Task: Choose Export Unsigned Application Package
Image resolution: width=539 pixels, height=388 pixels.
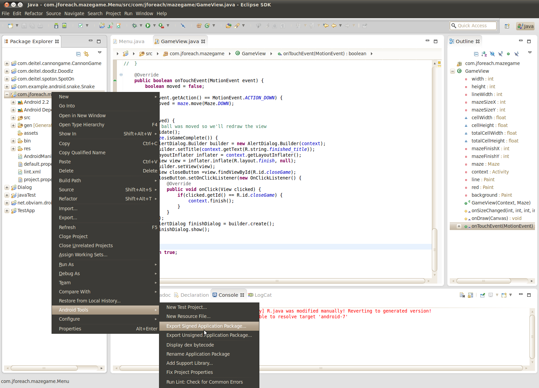Action: coord(209,335)
